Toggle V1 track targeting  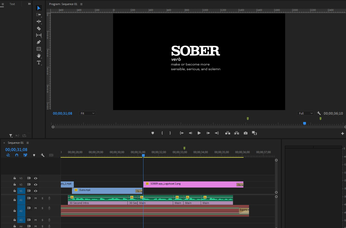(x=21, y=191)
